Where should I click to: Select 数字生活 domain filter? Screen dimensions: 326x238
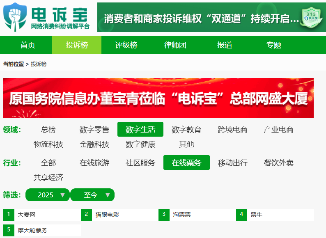[140, 130]
